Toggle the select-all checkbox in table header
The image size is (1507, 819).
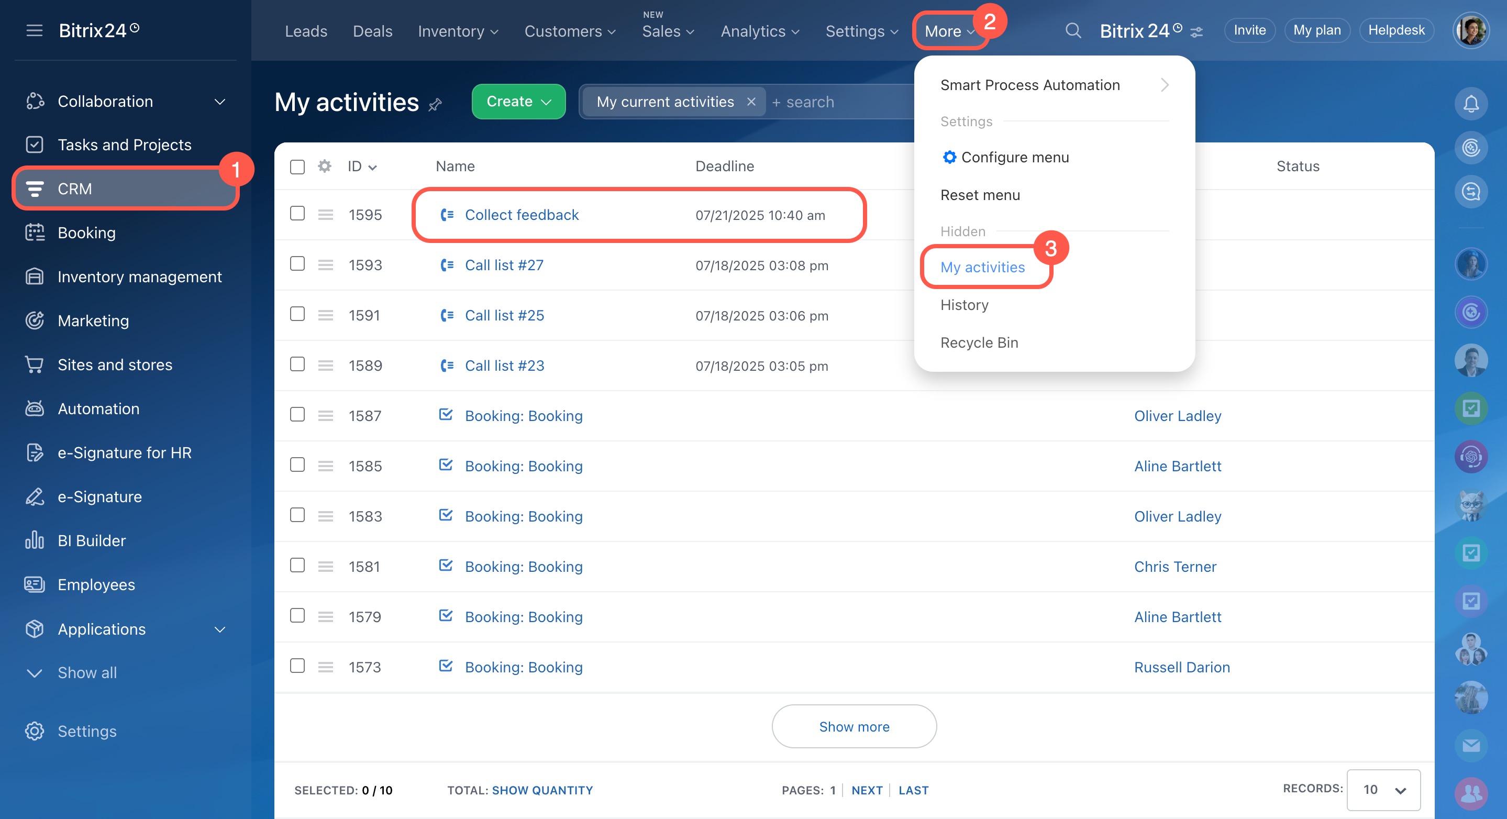pos(297,167)
